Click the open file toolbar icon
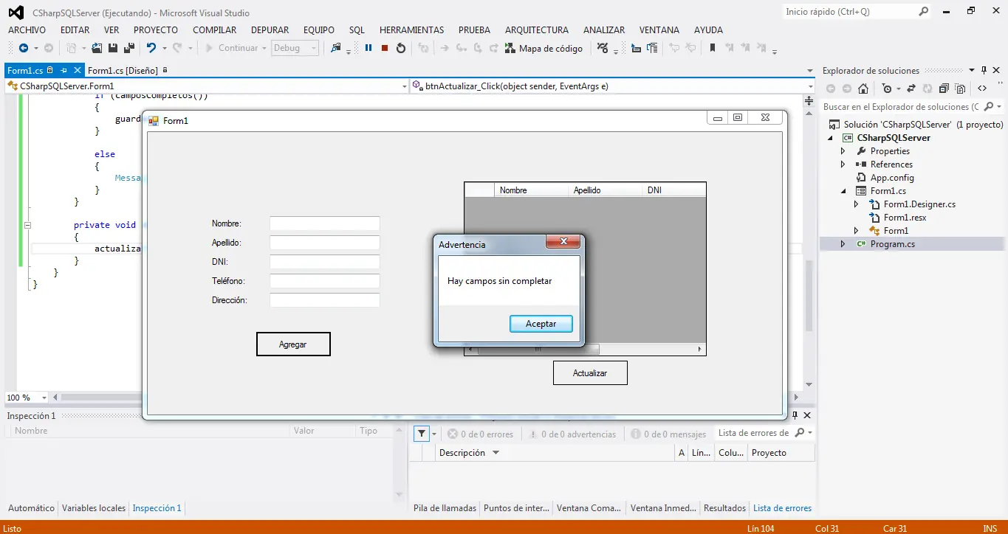This screenshot has width=1008, height=534. tap(97, 48)
